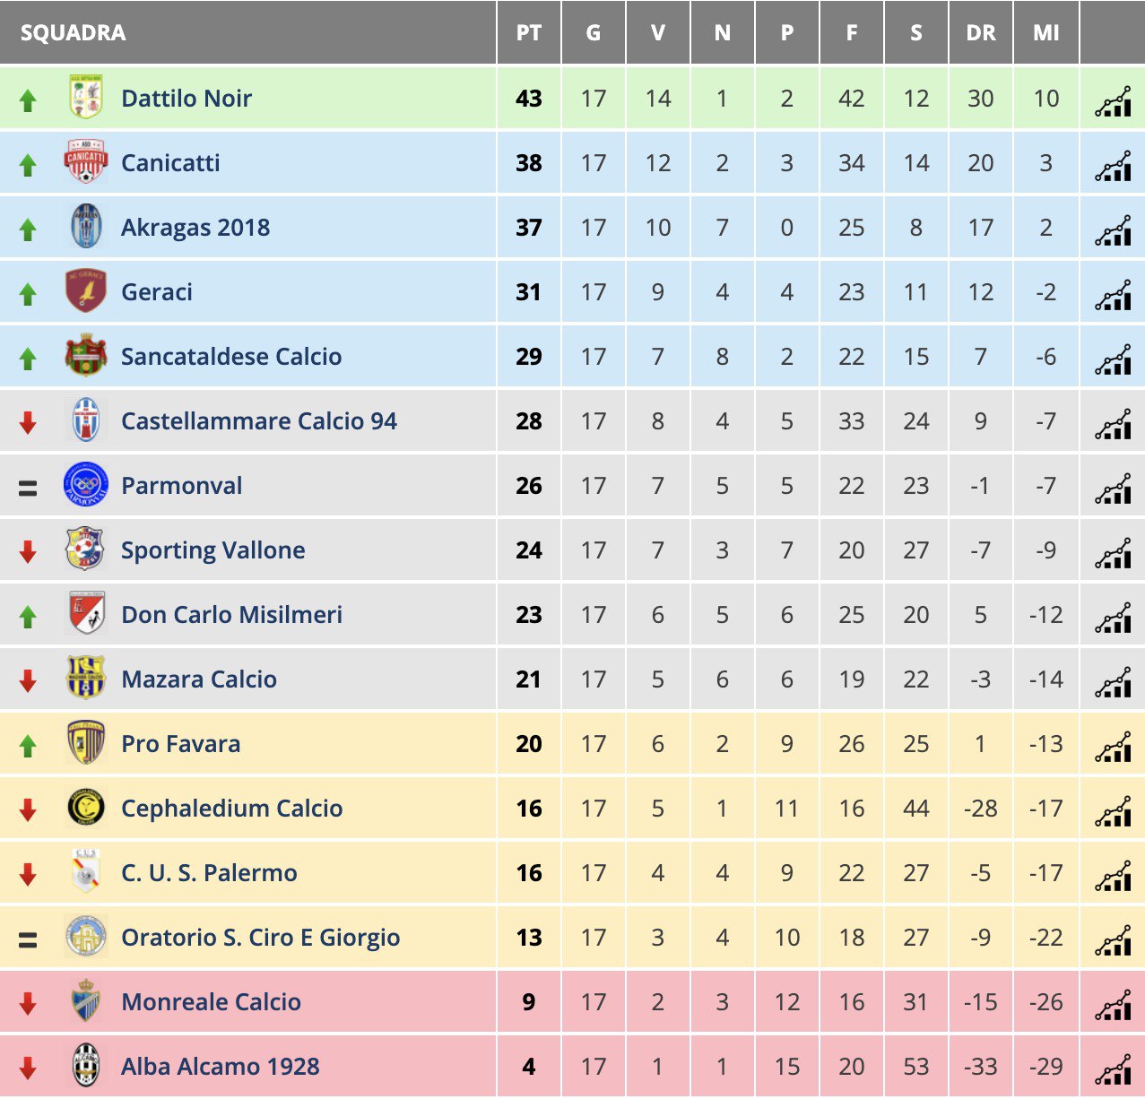Viewport: 1145px width, 1099px height.
Task: Click green up arrow beside Sancataldese Calcio
Action: click(28, 359)
